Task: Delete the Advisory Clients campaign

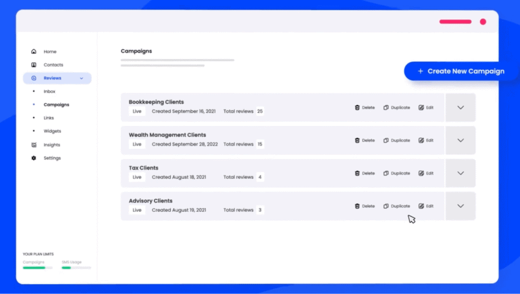Action: tap(365, 206)
